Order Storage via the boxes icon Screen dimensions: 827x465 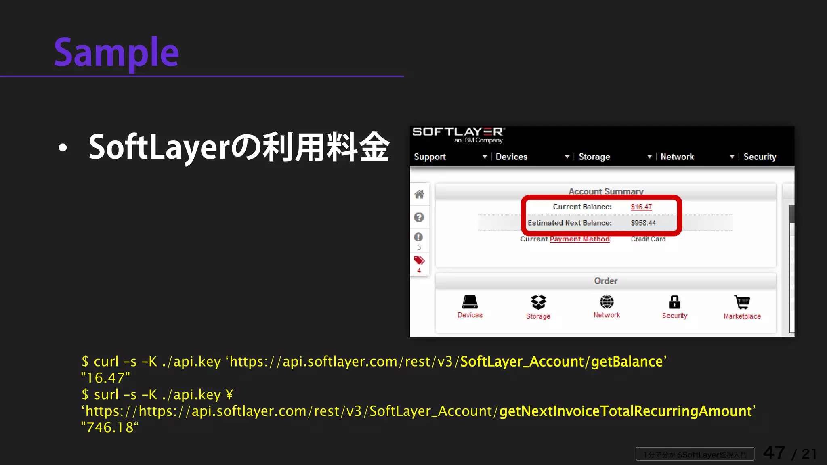(x=538, y=302)
